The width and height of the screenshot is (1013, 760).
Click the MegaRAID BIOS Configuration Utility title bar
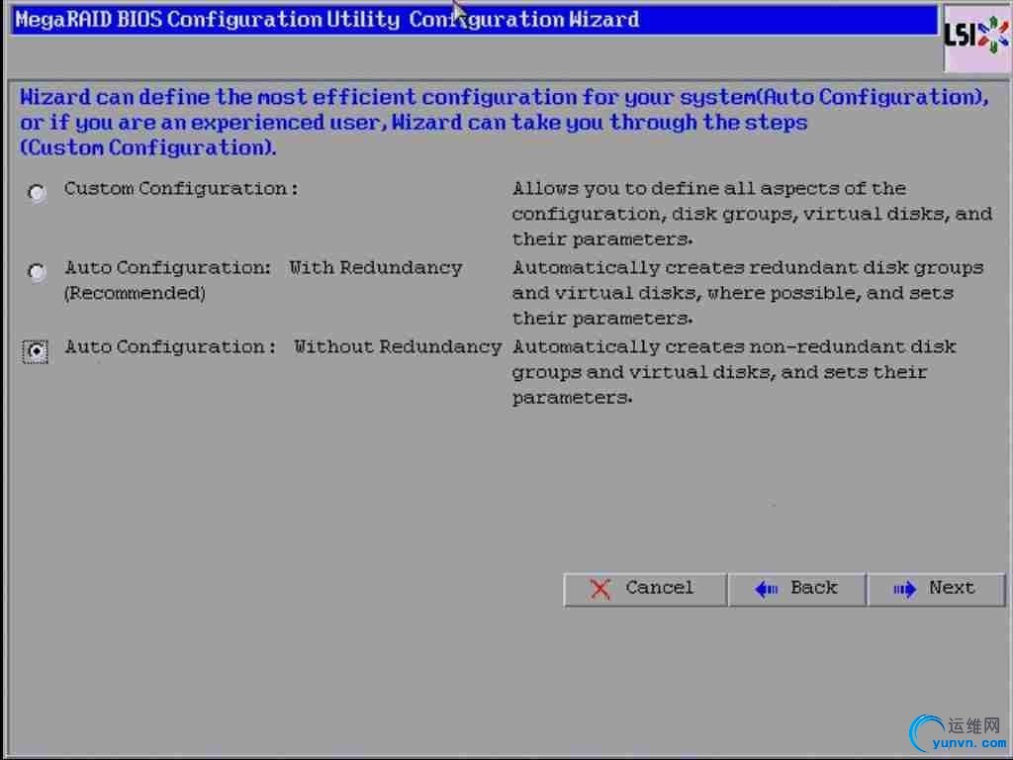pos(474,20)
